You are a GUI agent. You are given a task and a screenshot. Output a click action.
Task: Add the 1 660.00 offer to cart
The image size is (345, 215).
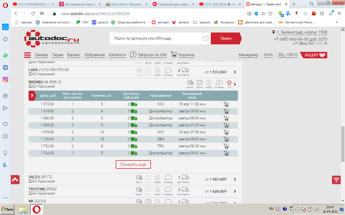[226, 118]
